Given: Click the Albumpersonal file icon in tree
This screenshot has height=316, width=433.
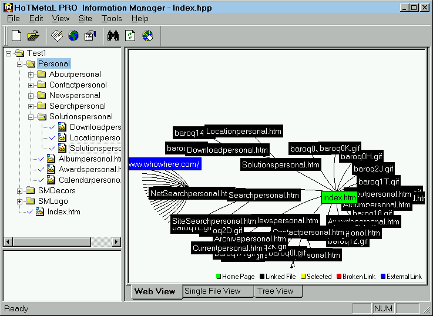Looking at the screenshot, I should pyautogui.click(x=51, y=159).
